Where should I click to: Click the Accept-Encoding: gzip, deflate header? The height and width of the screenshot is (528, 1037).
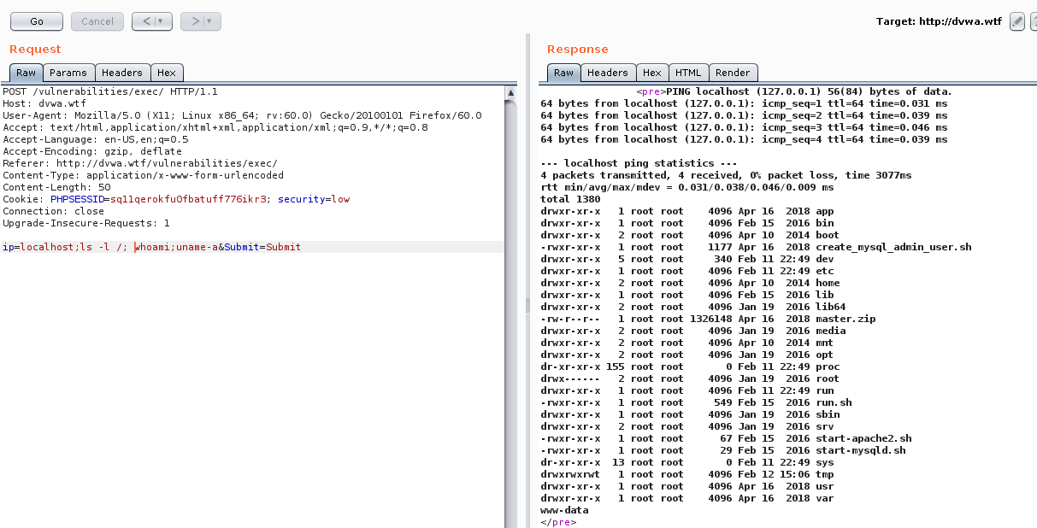92,151
